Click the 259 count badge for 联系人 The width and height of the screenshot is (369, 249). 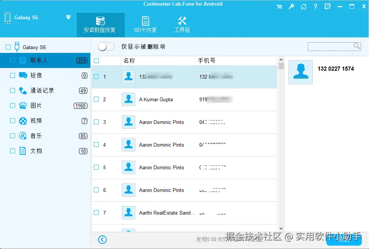click(82, 60)
